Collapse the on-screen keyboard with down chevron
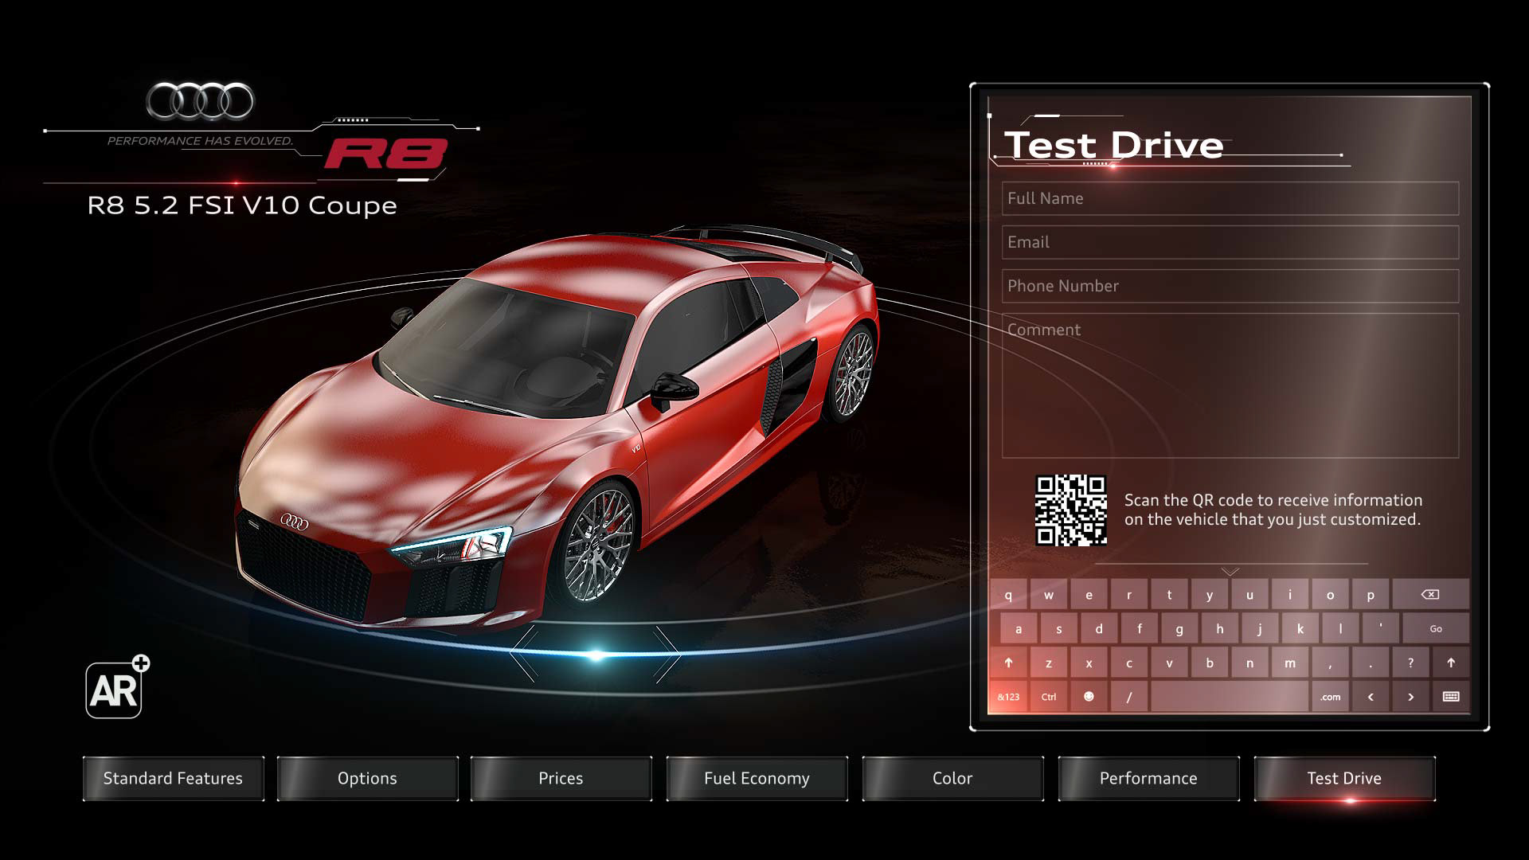1529x860 pixels. pyautogui.click(x=1230, y=571)
